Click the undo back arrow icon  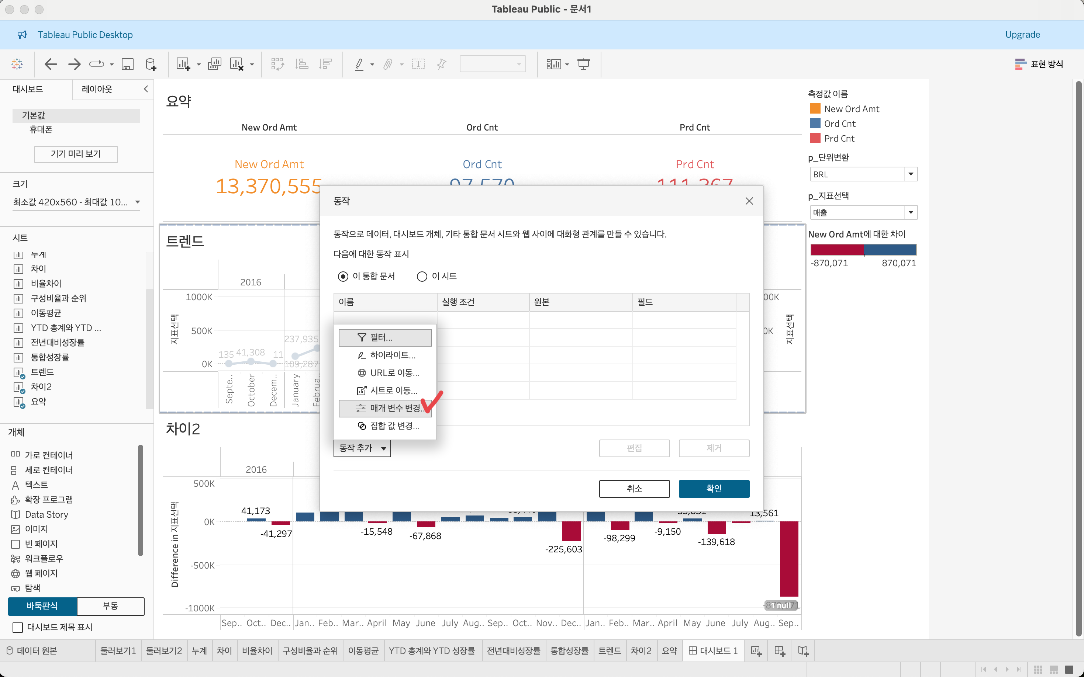[x=51, y=64]
